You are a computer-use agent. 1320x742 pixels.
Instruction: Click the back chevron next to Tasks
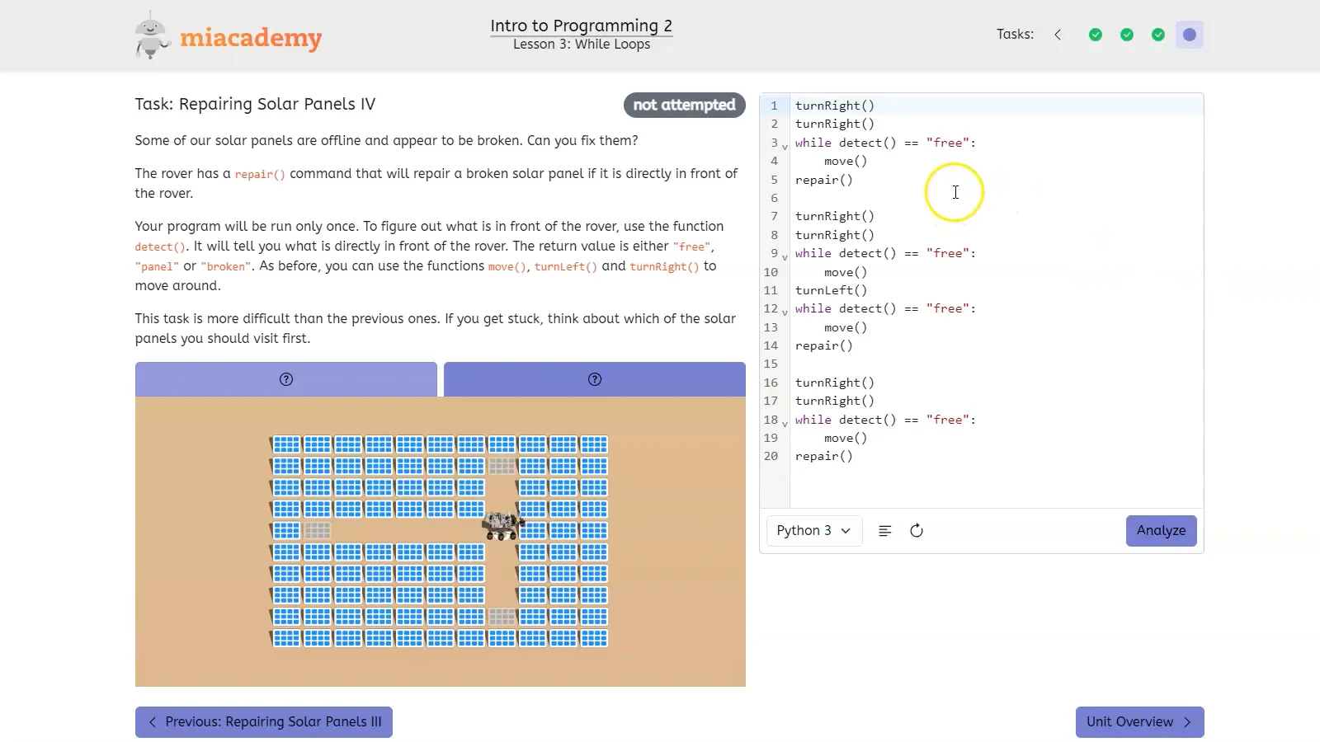[1057, 35]
